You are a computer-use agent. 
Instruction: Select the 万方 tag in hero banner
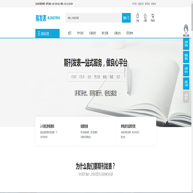(x=118, y=77)
